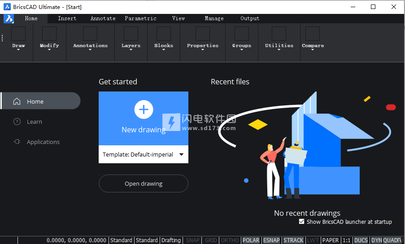The image size is (405, 244).
Task: Toggle DUCS in the status bar
Action: (x=361, y=240)
